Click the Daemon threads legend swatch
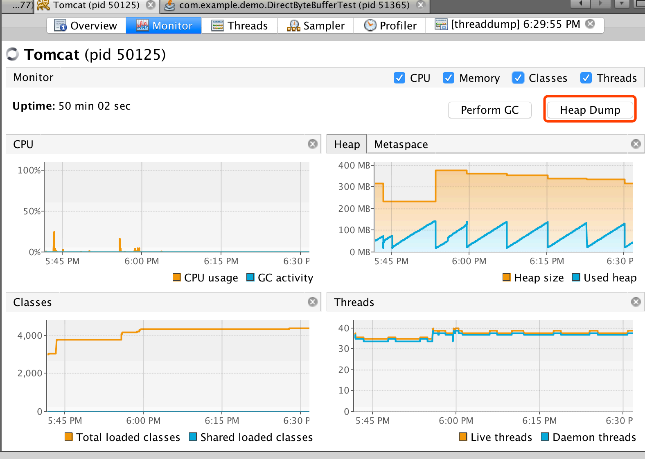This screenshot has height=459, width=645. coord(545,437)
